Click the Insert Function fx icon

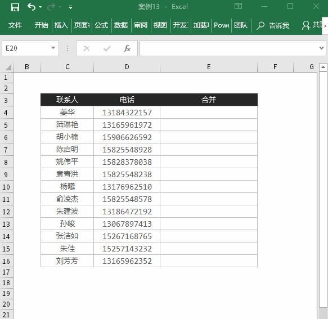coord(127,48)
